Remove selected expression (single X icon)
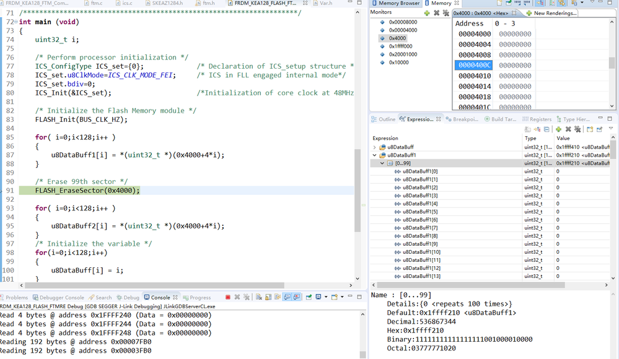This screenshot has height=359, width=619. pos(568,129)
